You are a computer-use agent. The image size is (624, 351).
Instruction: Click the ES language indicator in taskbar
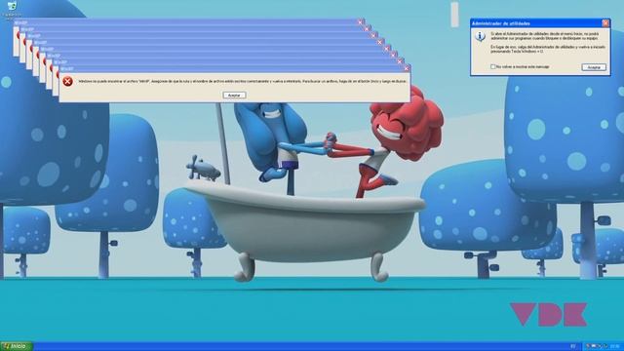(x=573, y=346)
